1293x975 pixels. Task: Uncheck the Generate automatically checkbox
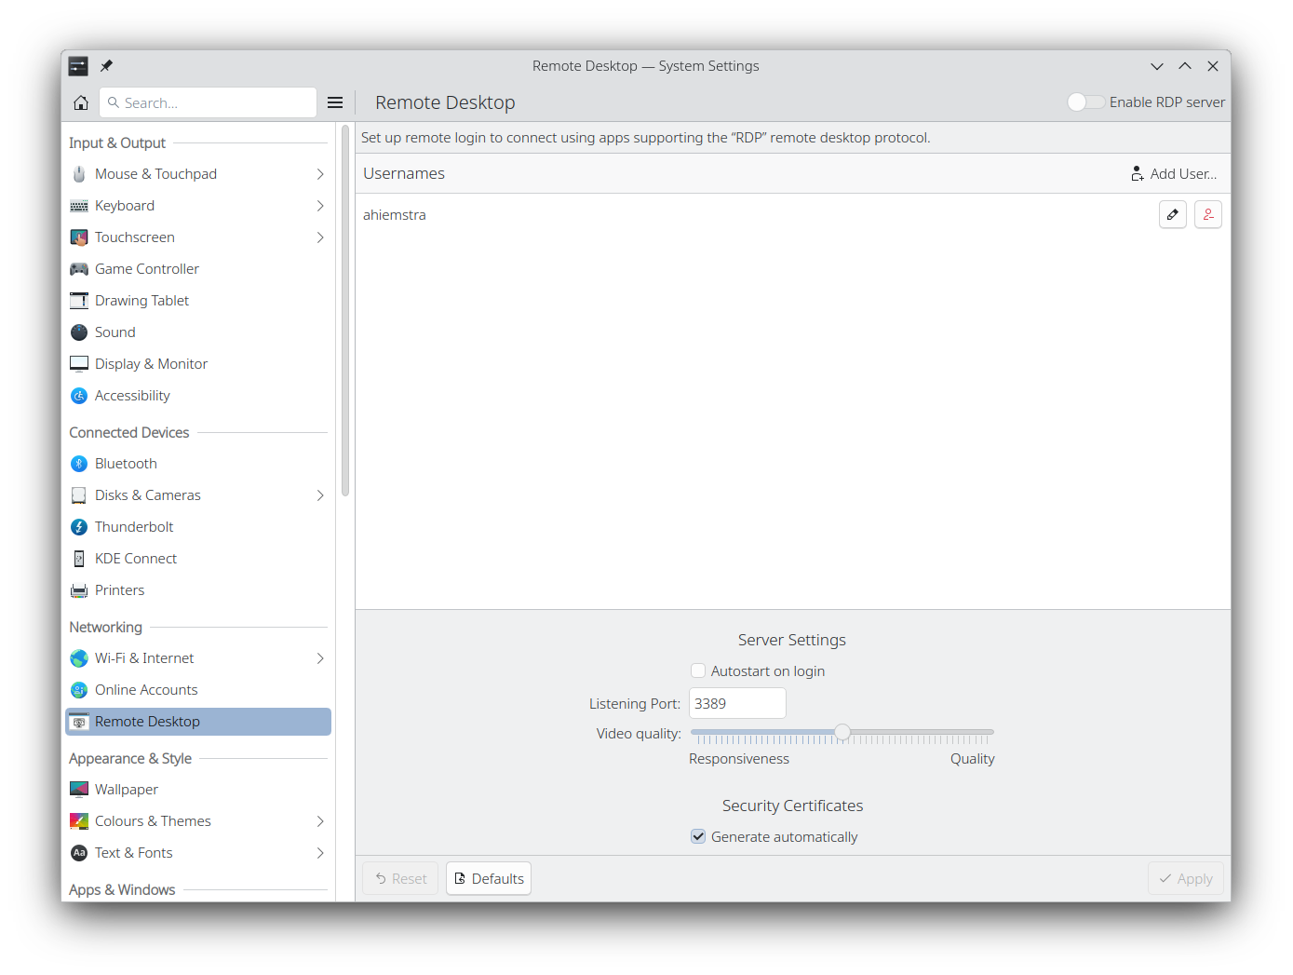[698, 836]
